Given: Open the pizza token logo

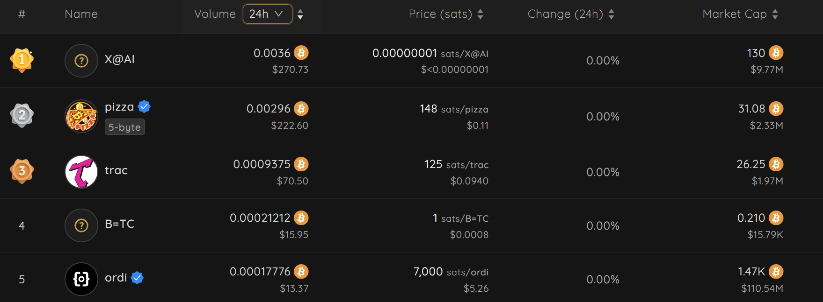Looking at the screenshot, I should 81,116.
